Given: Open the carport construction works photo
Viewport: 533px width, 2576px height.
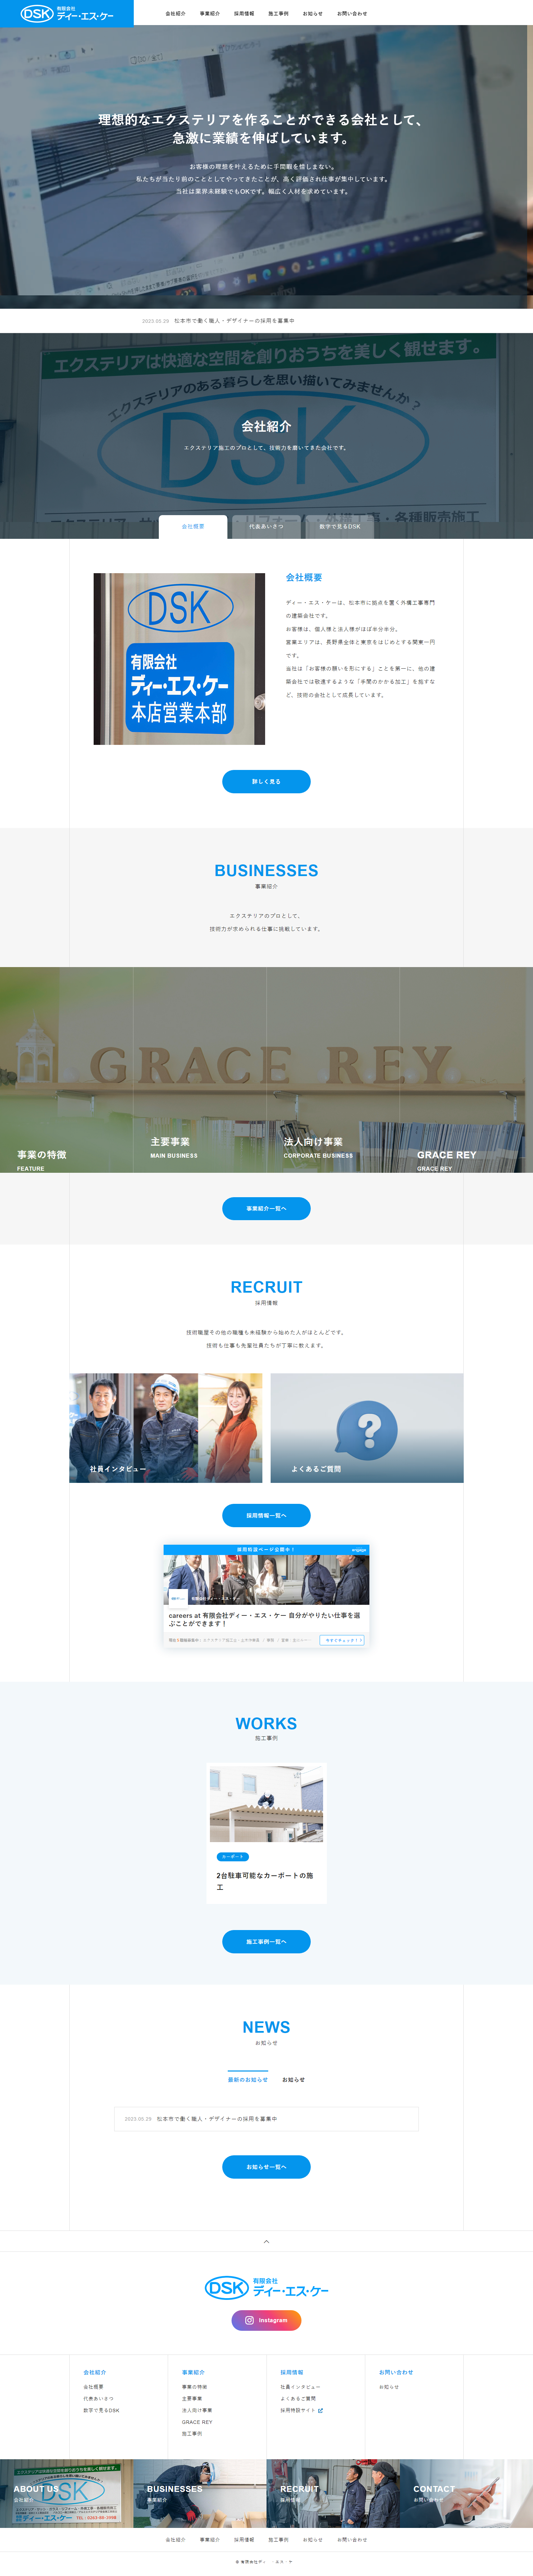Looking at the screenshot, I should click(x=266, y=1804).
